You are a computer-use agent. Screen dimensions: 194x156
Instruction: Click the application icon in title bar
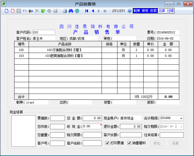point(4,4)
